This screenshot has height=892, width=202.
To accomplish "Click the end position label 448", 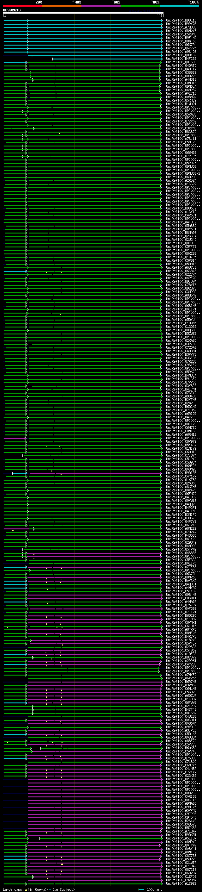I will point(159,16).
